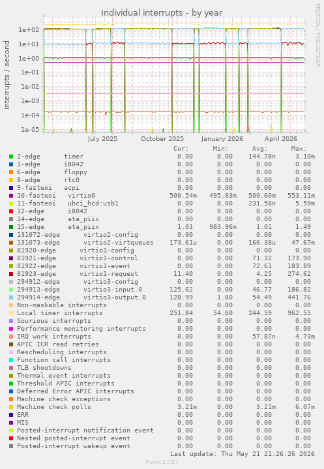This screenshot has height=469, width=324.
Task: Click the Munin 2.0.57 footer text
Action: coord(162,462)
